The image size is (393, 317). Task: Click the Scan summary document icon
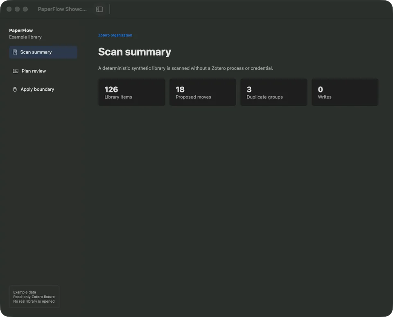pyautogui.click(x=15, y=52)
